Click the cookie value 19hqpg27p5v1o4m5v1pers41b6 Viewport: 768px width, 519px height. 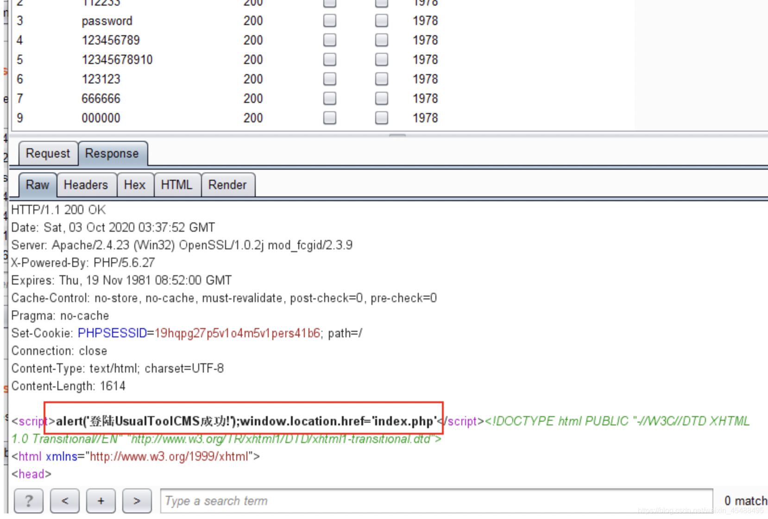237,333
